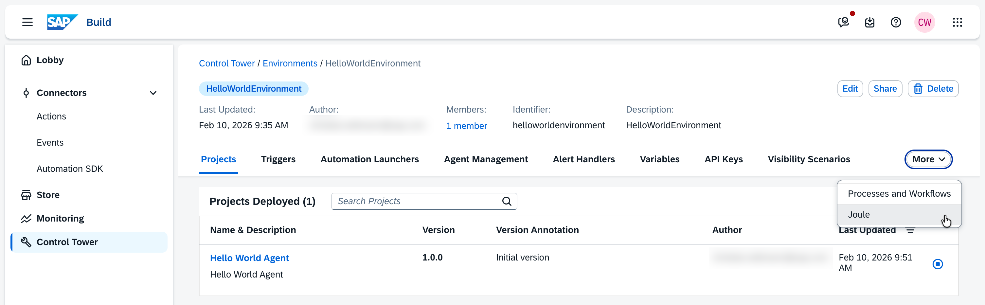Open the hamburger navigation menu

point(27,22)
